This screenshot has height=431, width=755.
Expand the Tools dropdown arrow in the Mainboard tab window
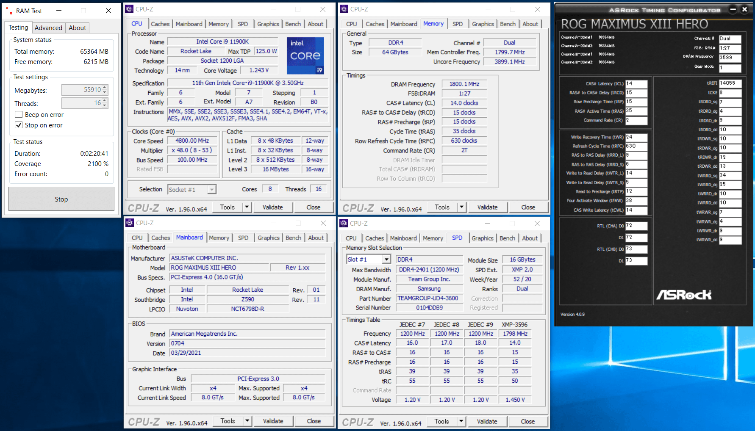pyautogui.click(x=247, y=421)
